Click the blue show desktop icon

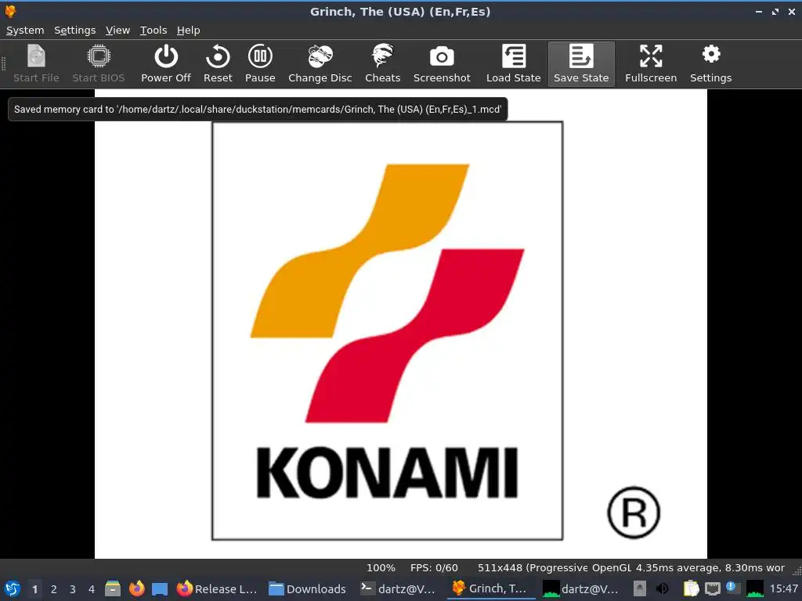(160, 588)
